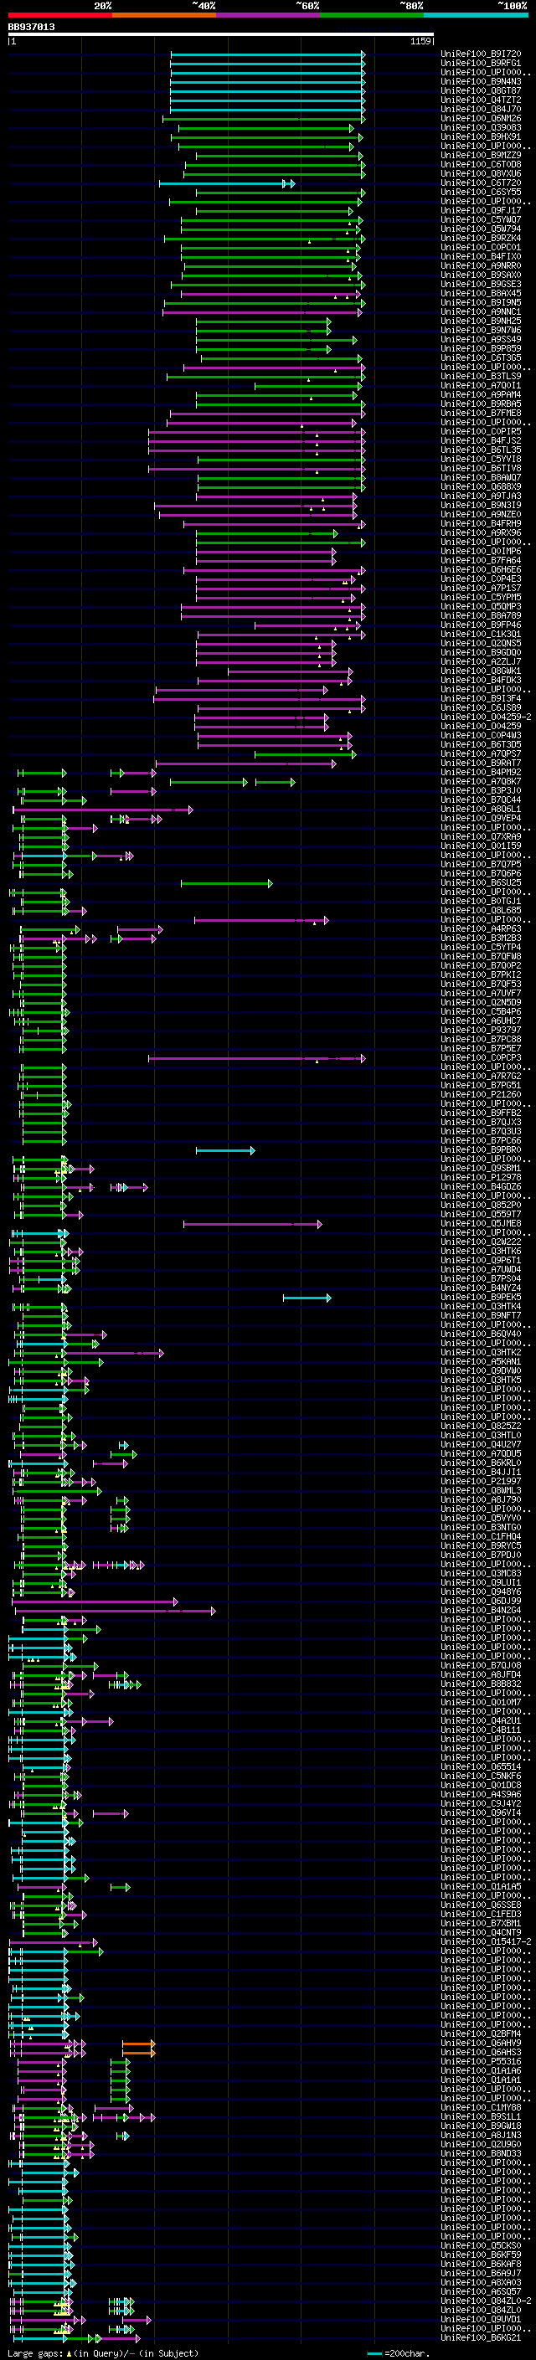The width and height of the screenshot is (536, 2360).
Task: Select the query name BB937013
Action: 31,28
